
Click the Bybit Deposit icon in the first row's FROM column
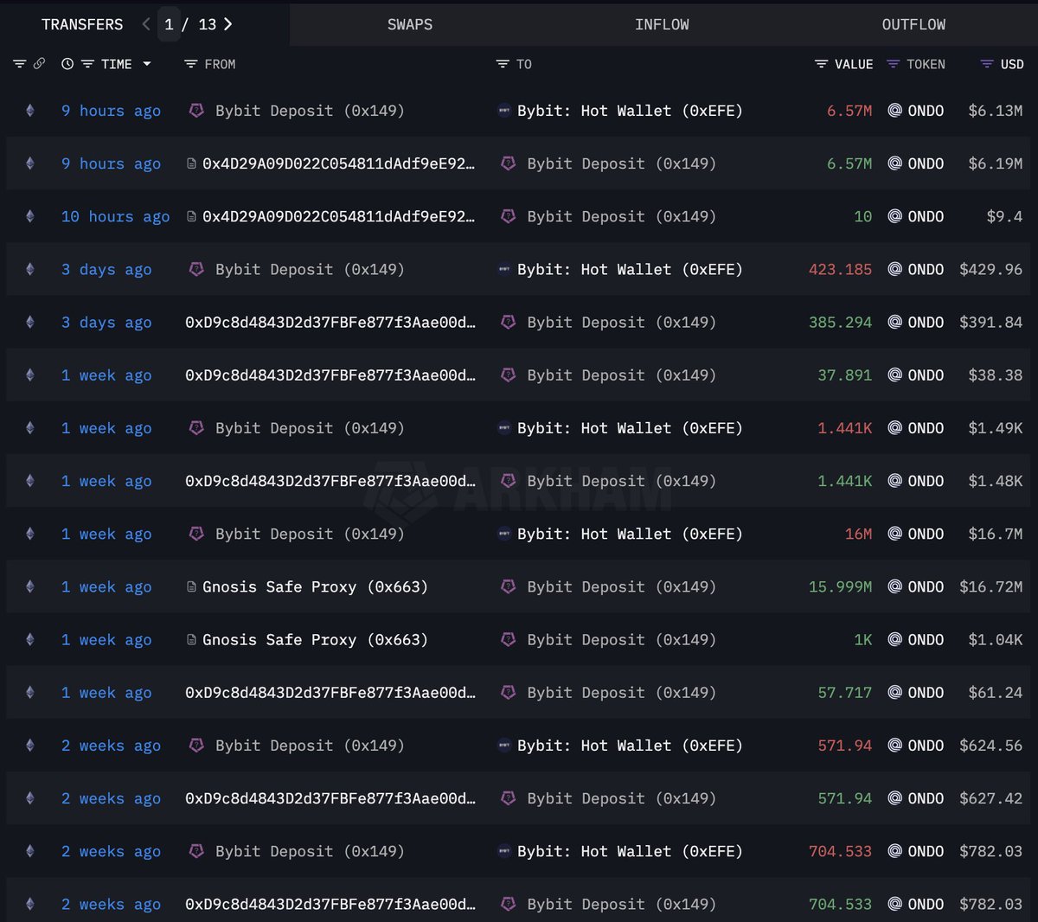(197, 111)
